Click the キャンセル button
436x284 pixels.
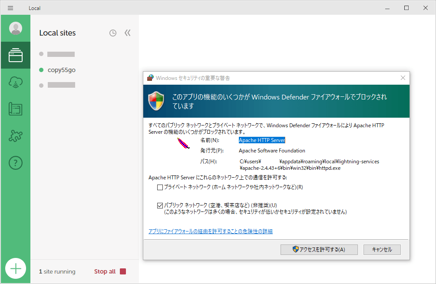point(382,249)
